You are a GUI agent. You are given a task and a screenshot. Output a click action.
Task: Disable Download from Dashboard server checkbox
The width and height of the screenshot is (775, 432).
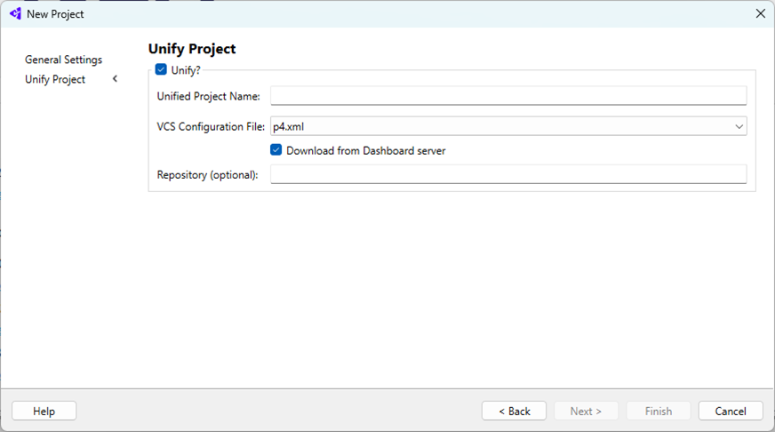point(276,149)
